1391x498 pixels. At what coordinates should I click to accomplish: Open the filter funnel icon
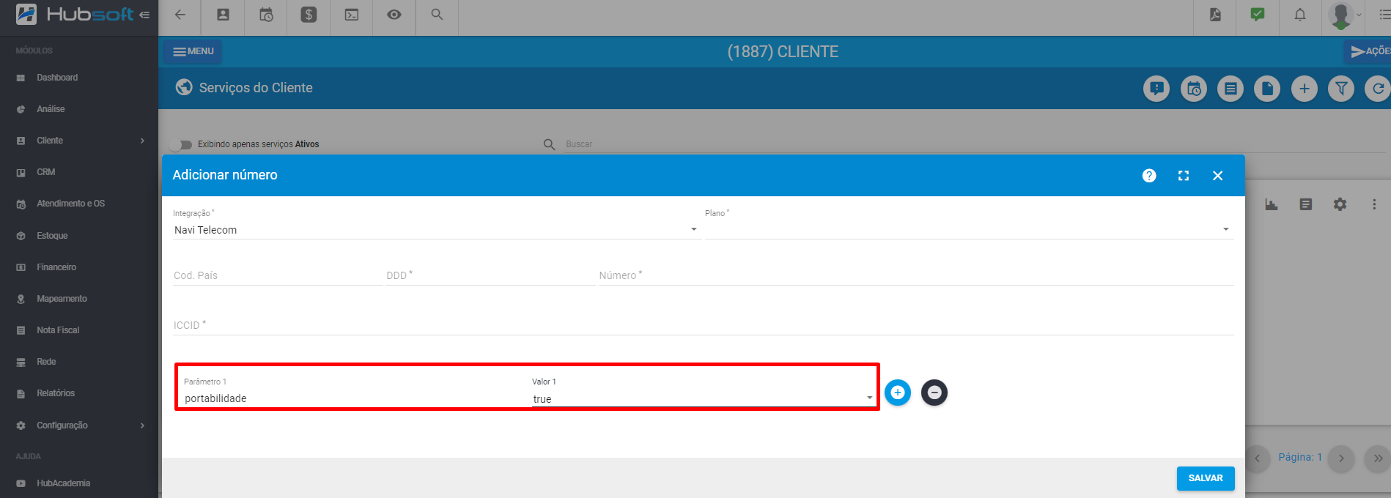[x=1341, y=89]
